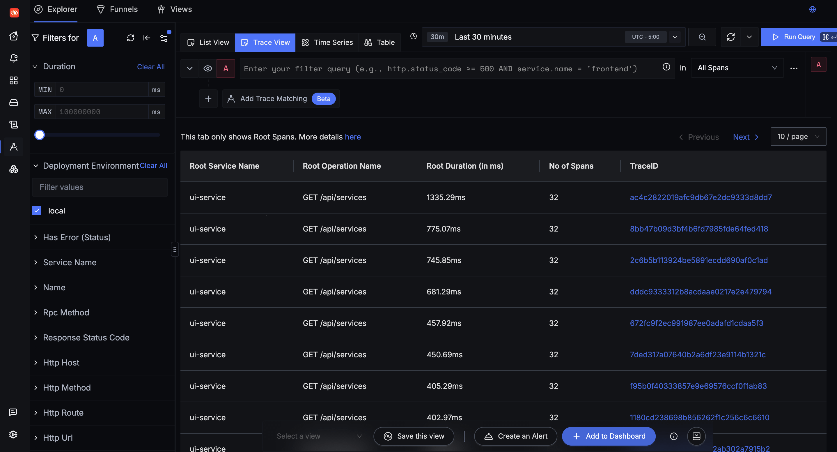
Task: Click the Run Query button
Action: pos(799,37)
